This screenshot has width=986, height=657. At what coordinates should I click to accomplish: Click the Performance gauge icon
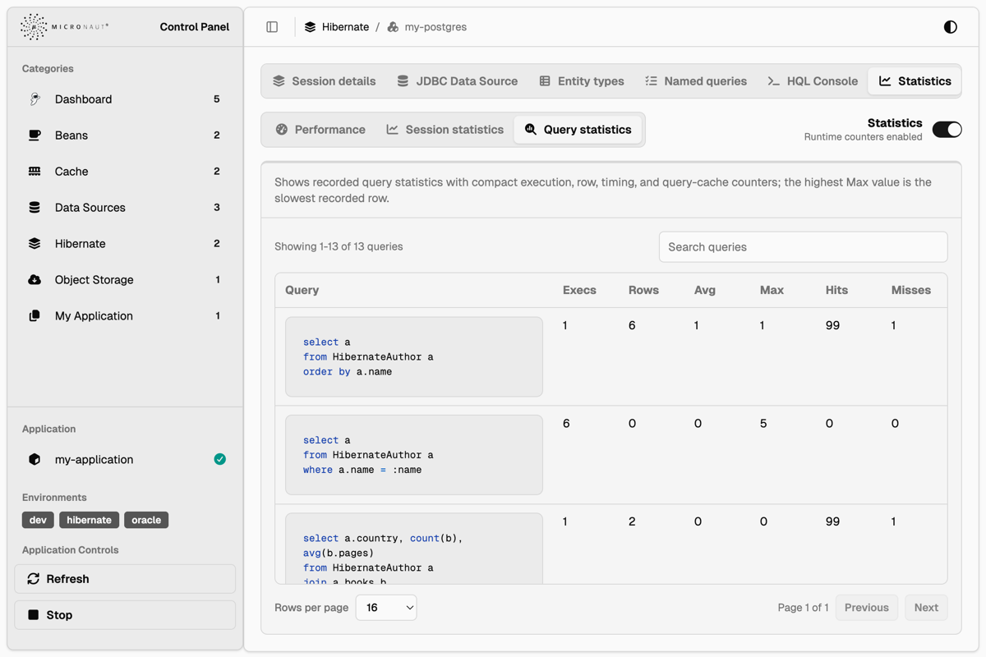[282, 130]
